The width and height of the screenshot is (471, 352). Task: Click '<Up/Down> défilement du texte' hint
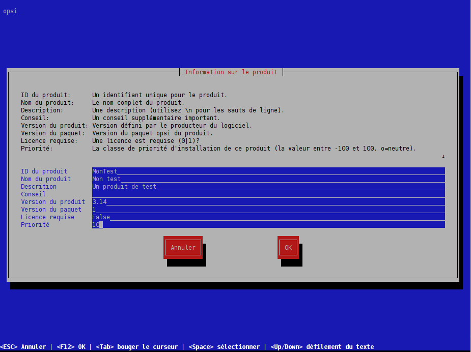click(322, 347)
